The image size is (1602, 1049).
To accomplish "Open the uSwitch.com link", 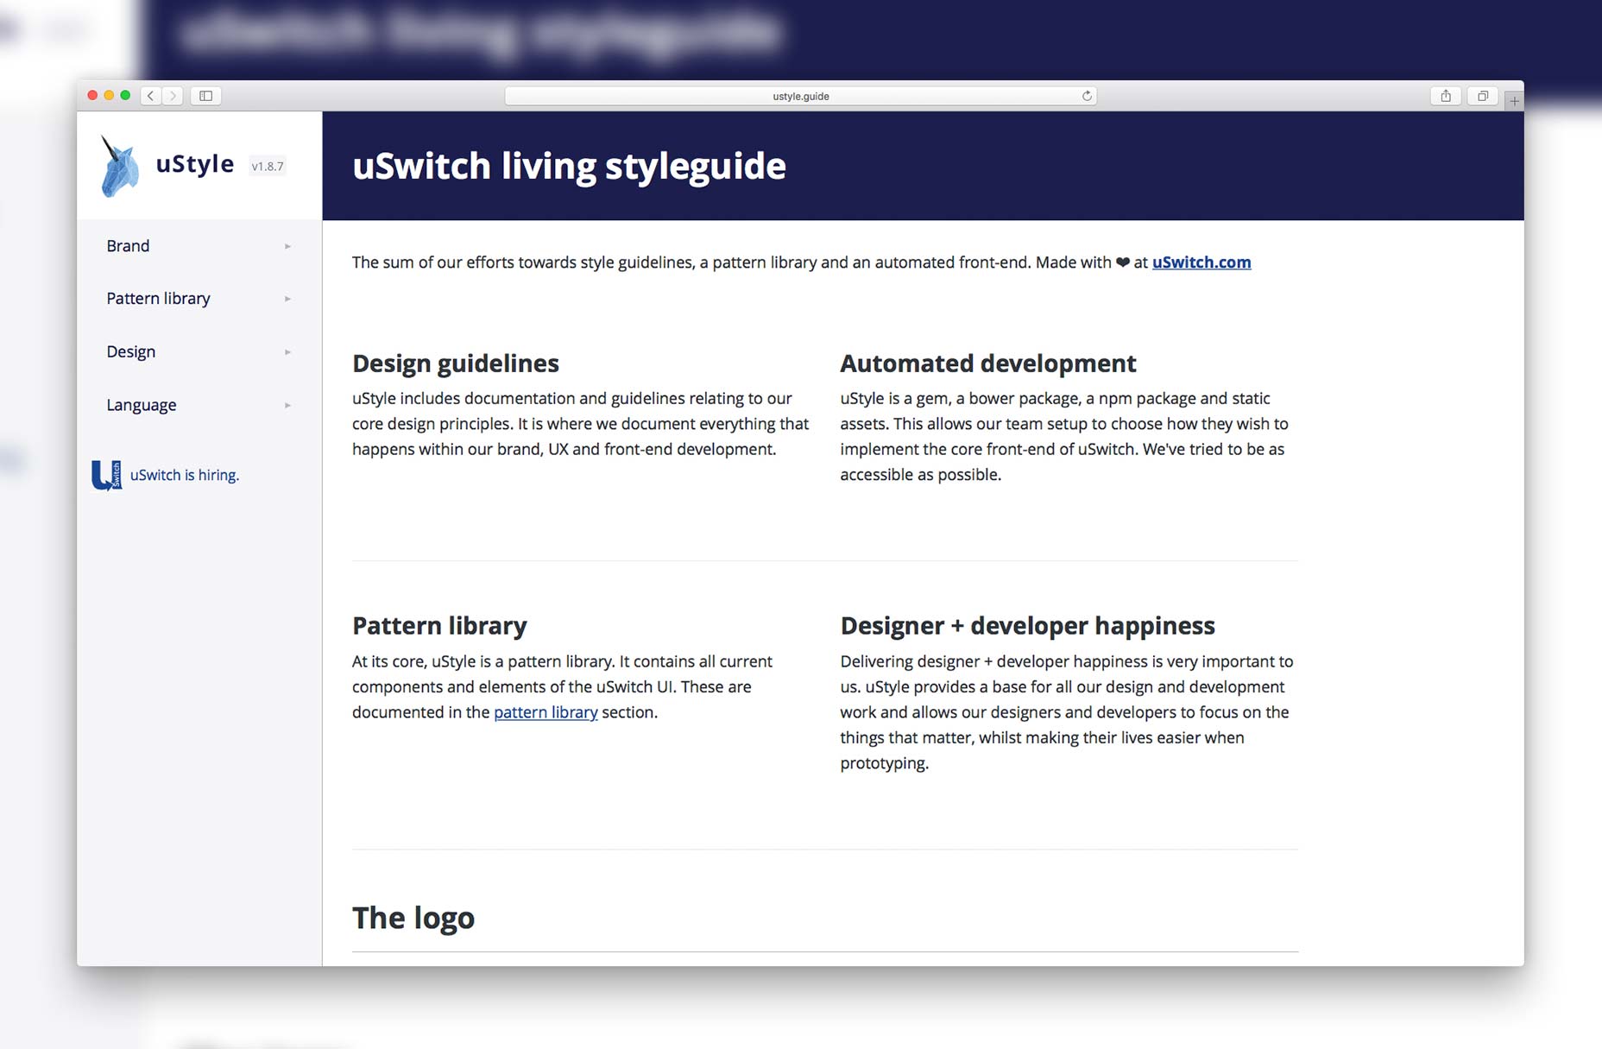I will coord(1200,262).
